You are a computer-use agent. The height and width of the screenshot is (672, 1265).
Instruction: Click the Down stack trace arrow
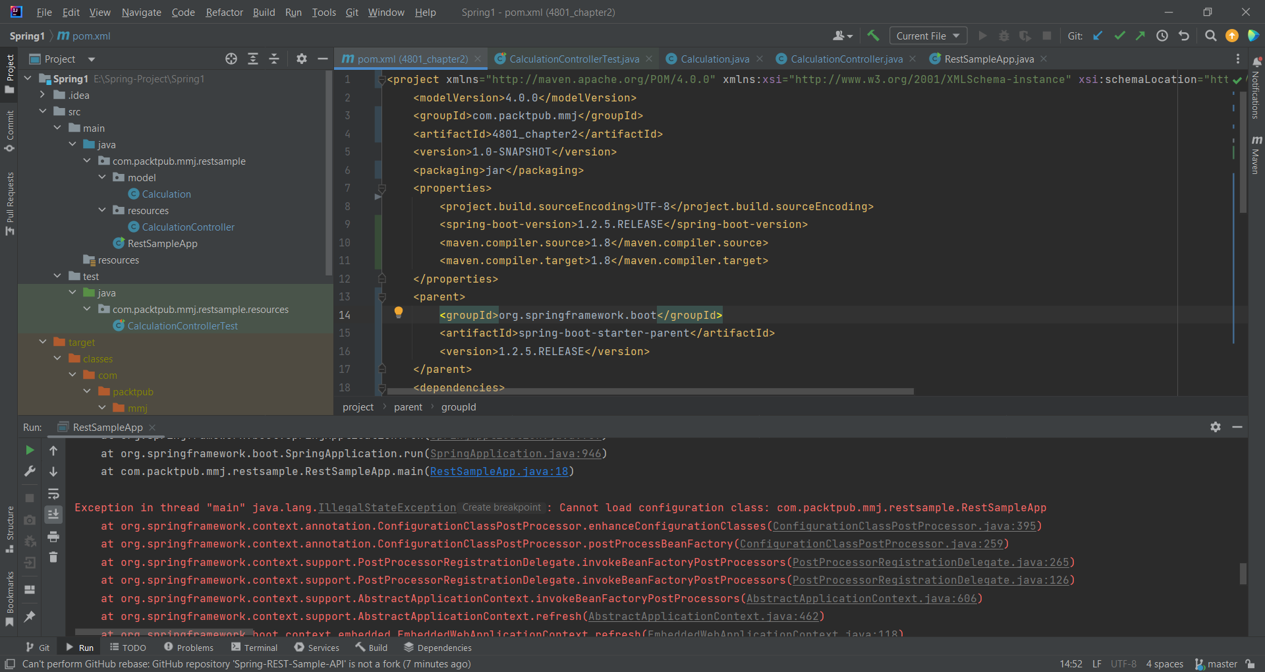pyautogui.click(x=53, y=472)
